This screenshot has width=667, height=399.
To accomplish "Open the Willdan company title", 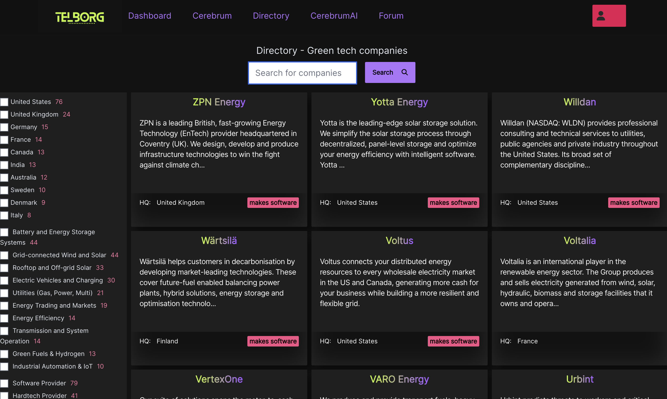I will click(x=580, y=102).
